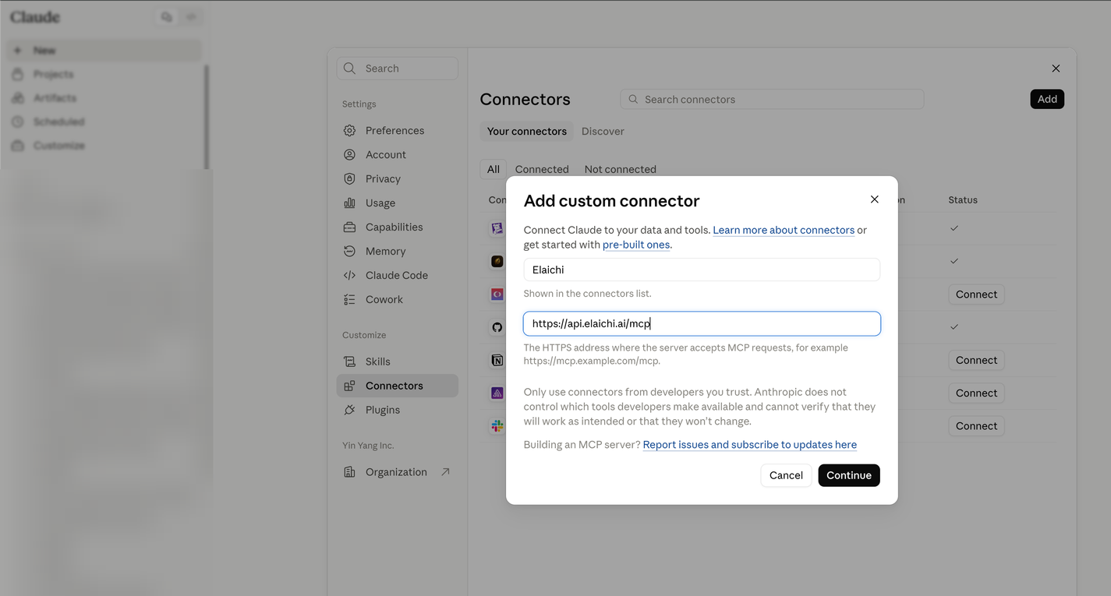Click the Notion connector icon
Screen dimensions: 1111x596
click(x=497, y=360)
